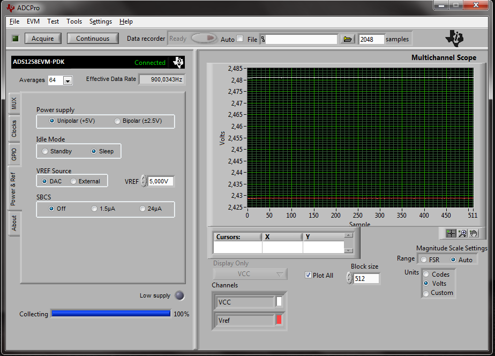Click the Acquire button
The width and height of the screenshot is (495, 356).
point(43,38)
